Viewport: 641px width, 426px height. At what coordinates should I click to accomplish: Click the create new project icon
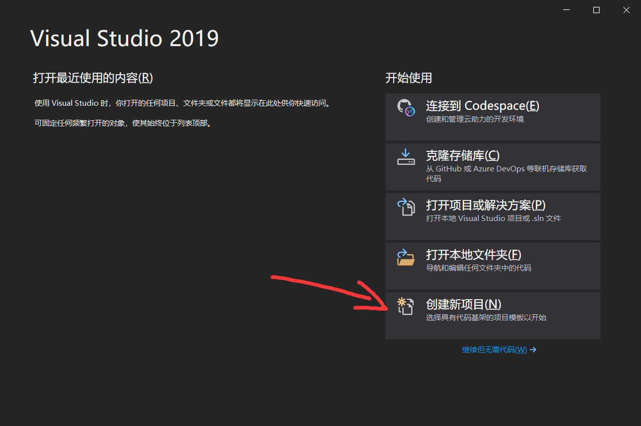[x=405, y=306]
